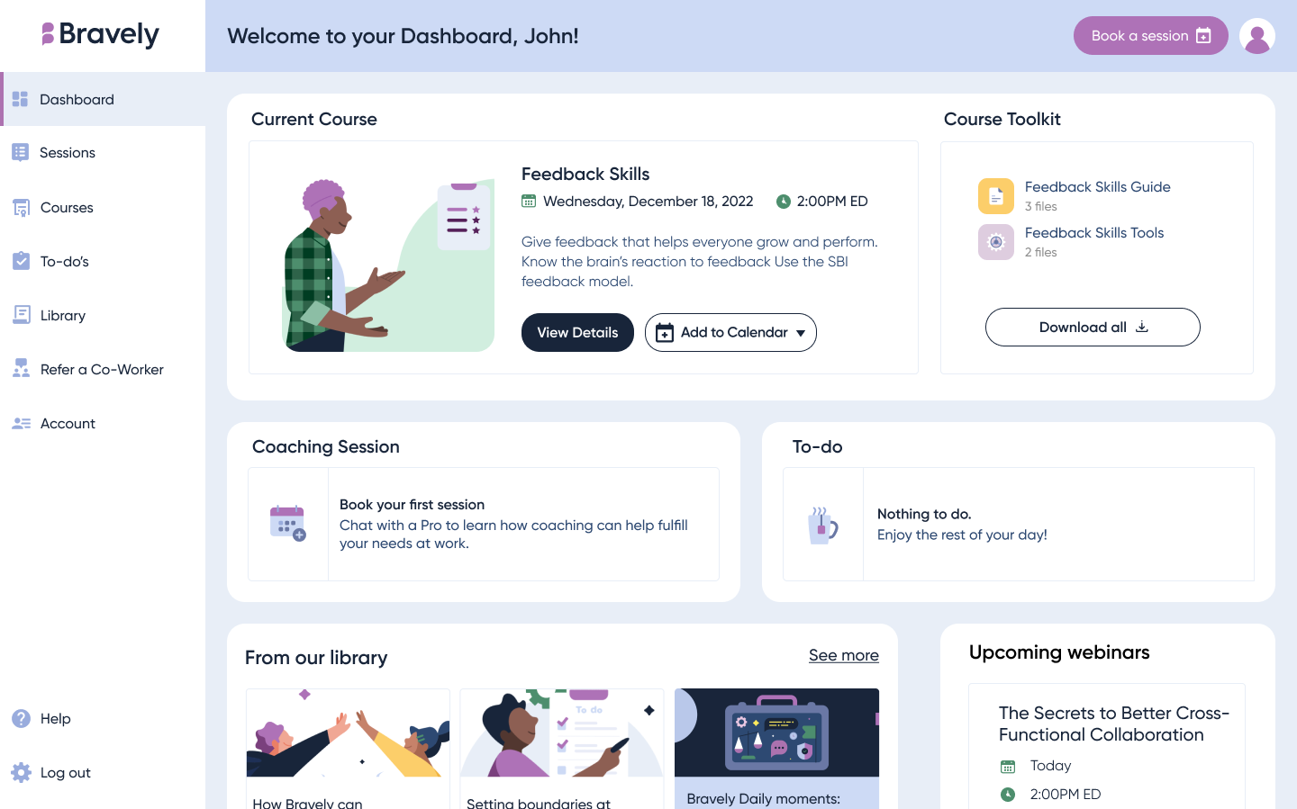Click the purple Feedback Skills Tools icon
This screenshot has height=809, width=1297.
coord(996,242)
